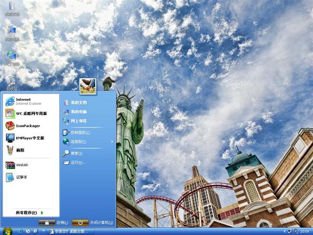Image resolution: width=313 pixels, height=235 pixels.
Task: Expand the Quick Launch overflow chevron »
Action: (x=44, y=232)
